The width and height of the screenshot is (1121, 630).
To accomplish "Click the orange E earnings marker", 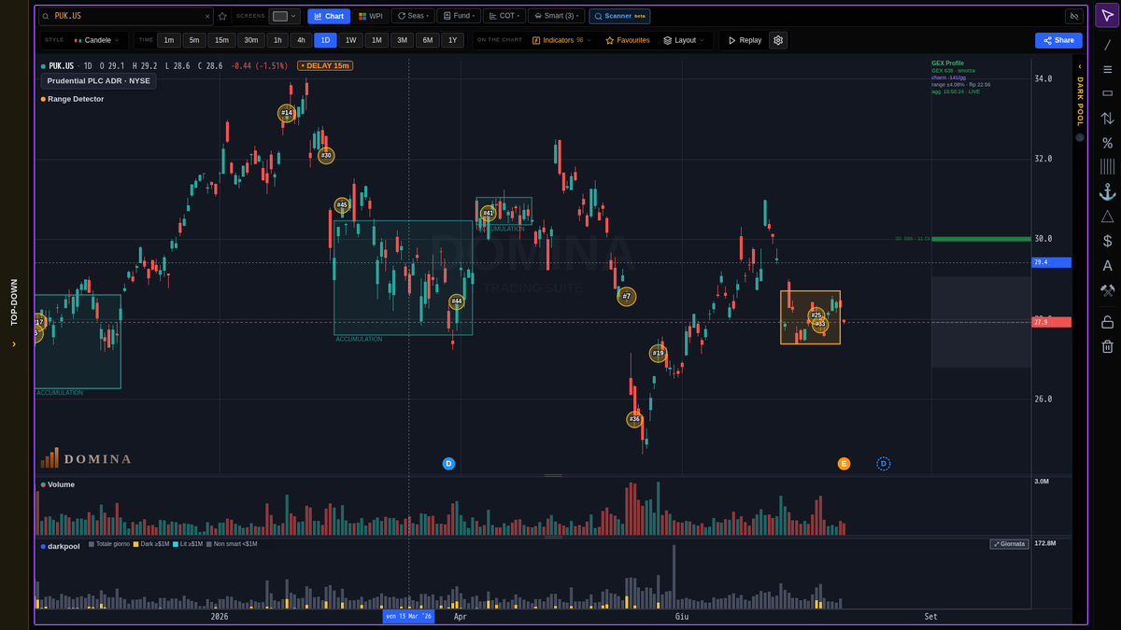I will pyautogui.click(x=844, y=464).
